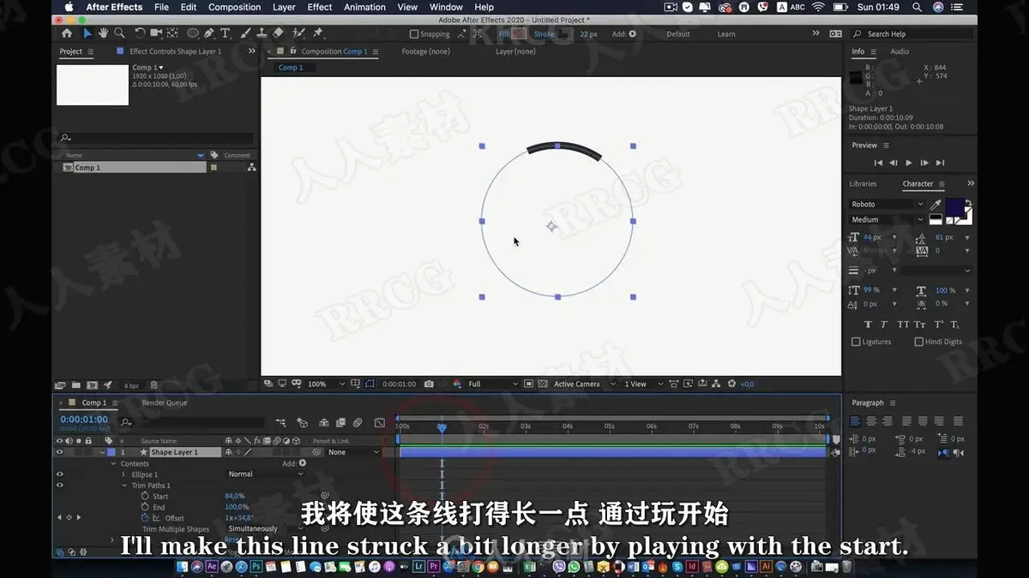Open the Composition menu
Viewport: 1029px width, 578px height.
234,7
